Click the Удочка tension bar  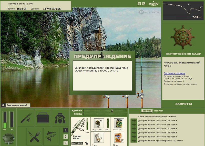[105, 111]
